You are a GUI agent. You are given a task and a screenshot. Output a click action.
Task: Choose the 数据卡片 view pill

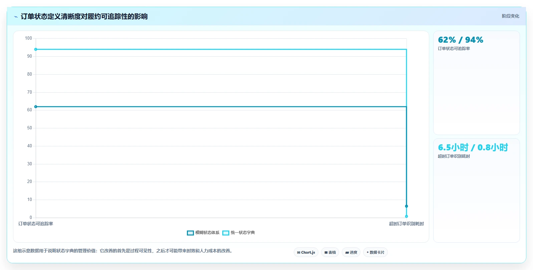tap(375, 252)
